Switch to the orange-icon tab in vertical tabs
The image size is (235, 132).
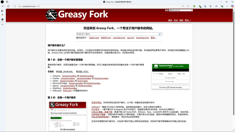[x=2, y=15]
